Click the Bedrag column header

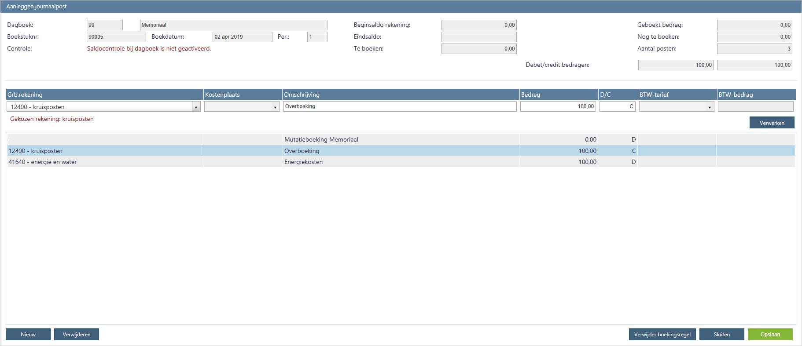click(x=559, y=95)
